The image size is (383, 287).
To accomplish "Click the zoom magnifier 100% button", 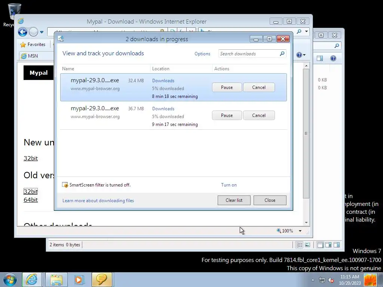I will pyautogui.click(x=285, y=231).
